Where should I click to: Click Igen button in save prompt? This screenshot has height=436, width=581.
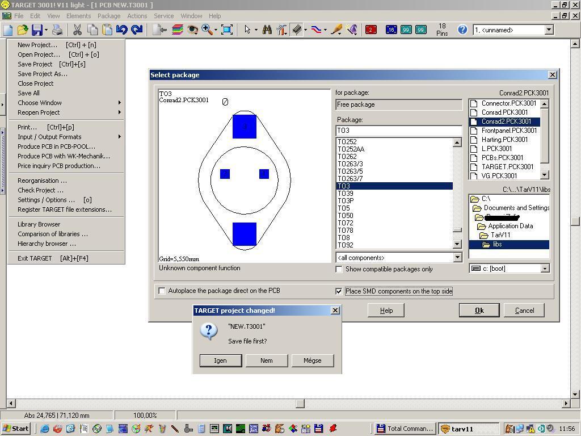pos(221,360)
